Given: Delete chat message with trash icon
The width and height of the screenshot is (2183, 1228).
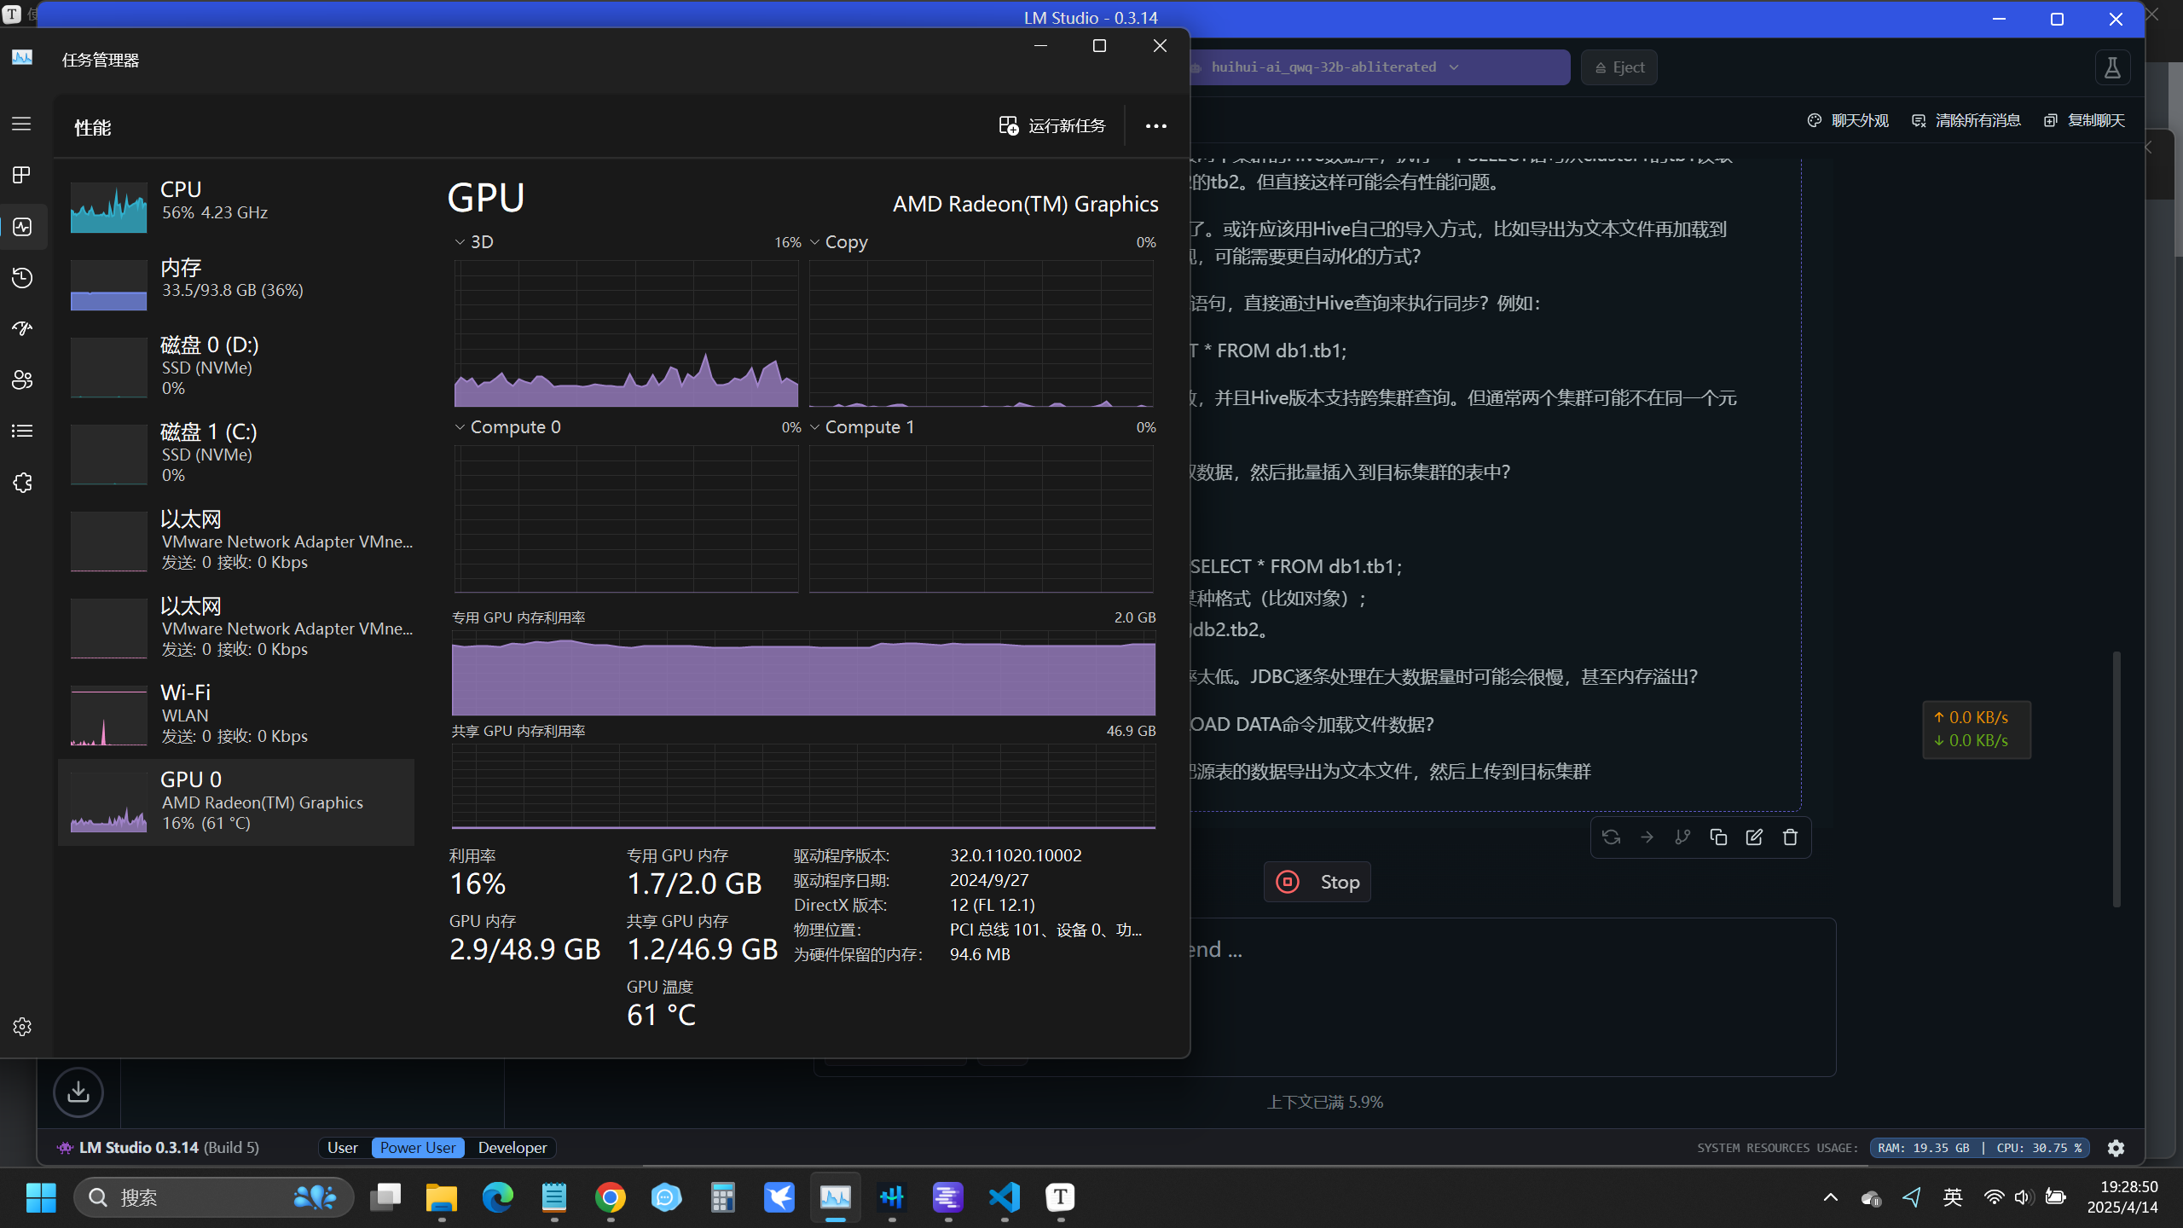Looking at the screenshot, I should [1790, 837].
